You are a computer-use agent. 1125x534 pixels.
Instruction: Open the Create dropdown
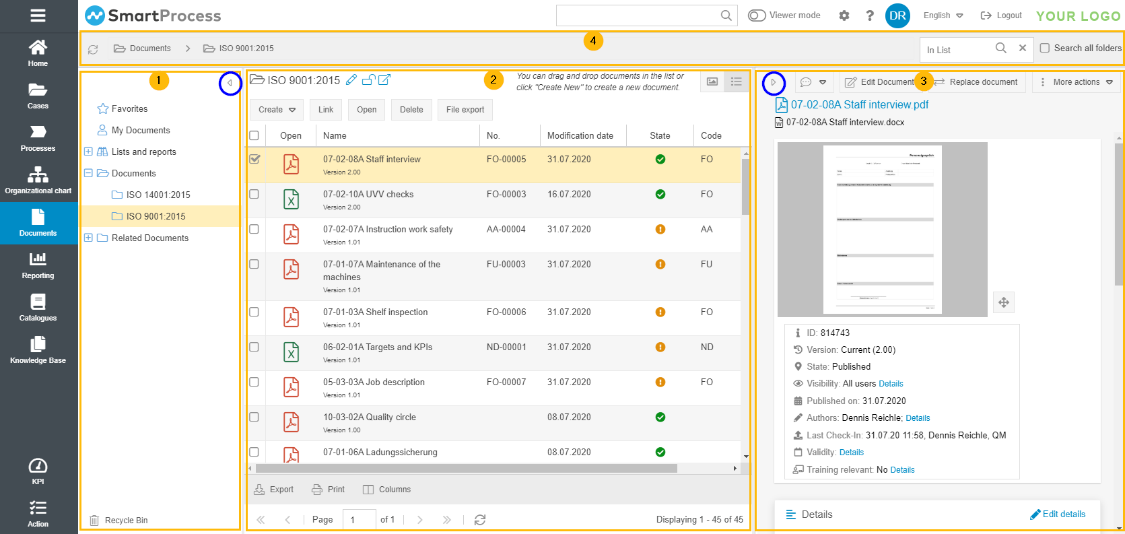pos(277,110)
